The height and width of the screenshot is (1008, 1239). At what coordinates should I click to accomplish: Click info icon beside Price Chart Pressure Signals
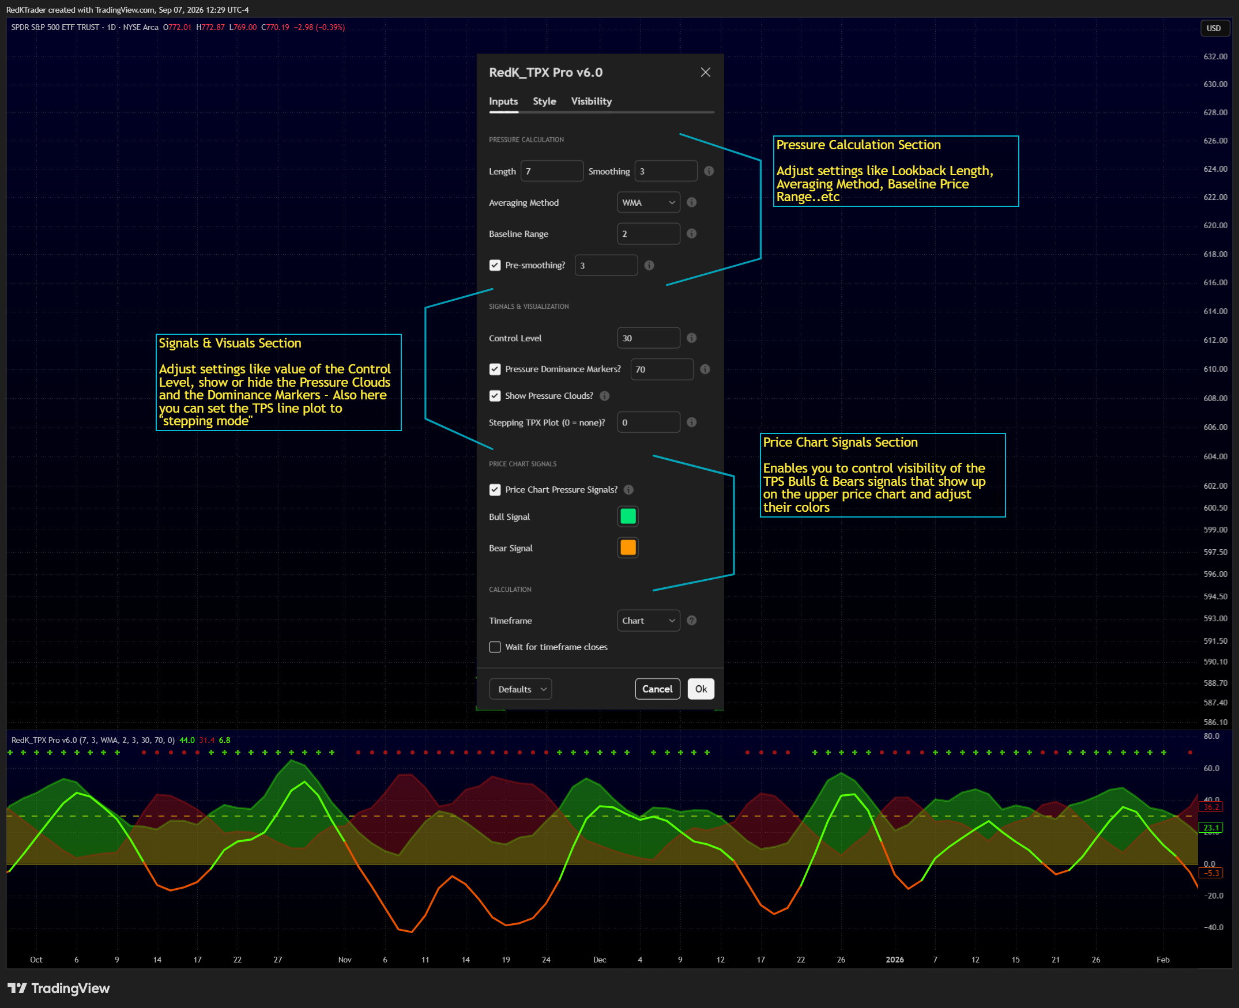[628, 490]
